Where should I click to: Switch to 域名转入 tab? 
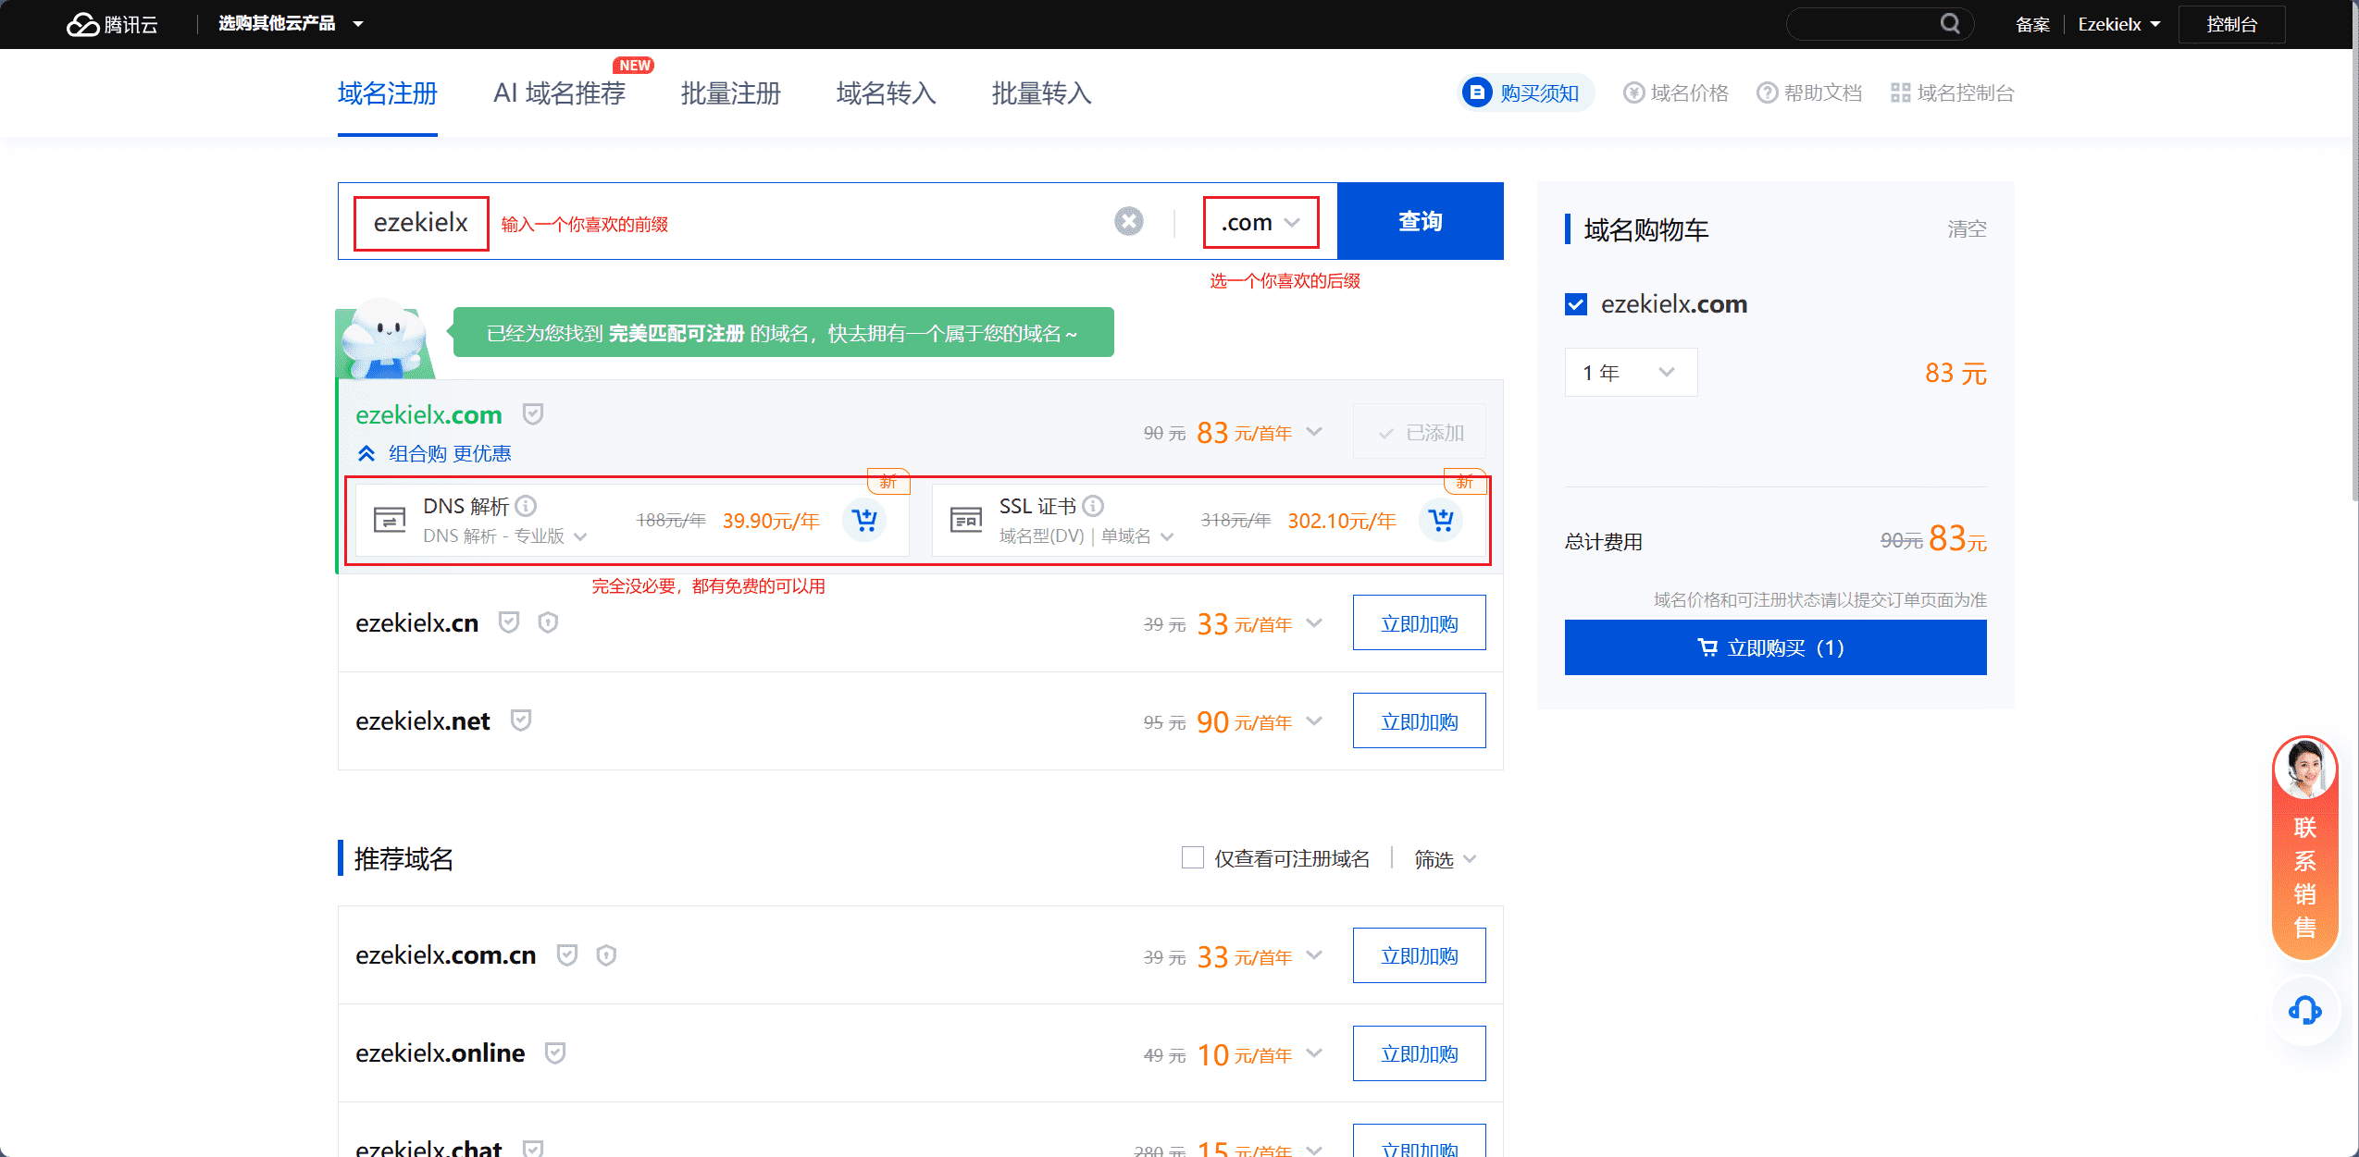(886, 93)
